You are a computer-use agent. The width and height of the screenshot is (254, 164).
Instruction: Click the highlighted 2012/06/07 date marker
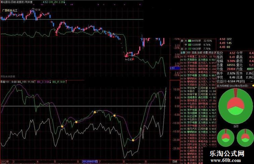click(x=90, y=161)
